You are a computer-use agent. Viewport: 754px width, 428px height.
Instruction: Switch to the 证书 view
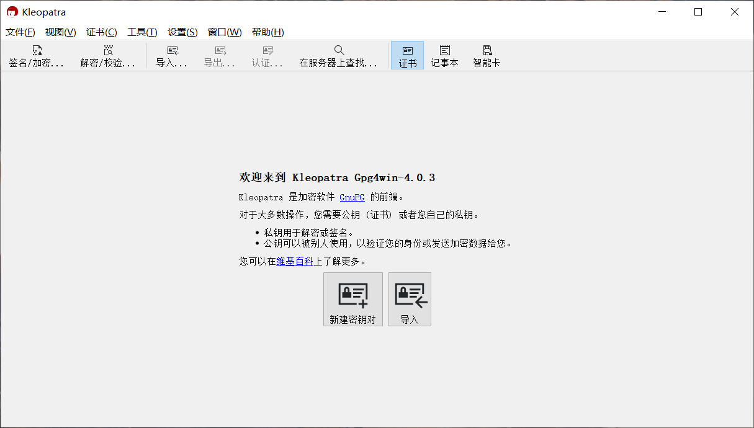(x=407, y=56)
